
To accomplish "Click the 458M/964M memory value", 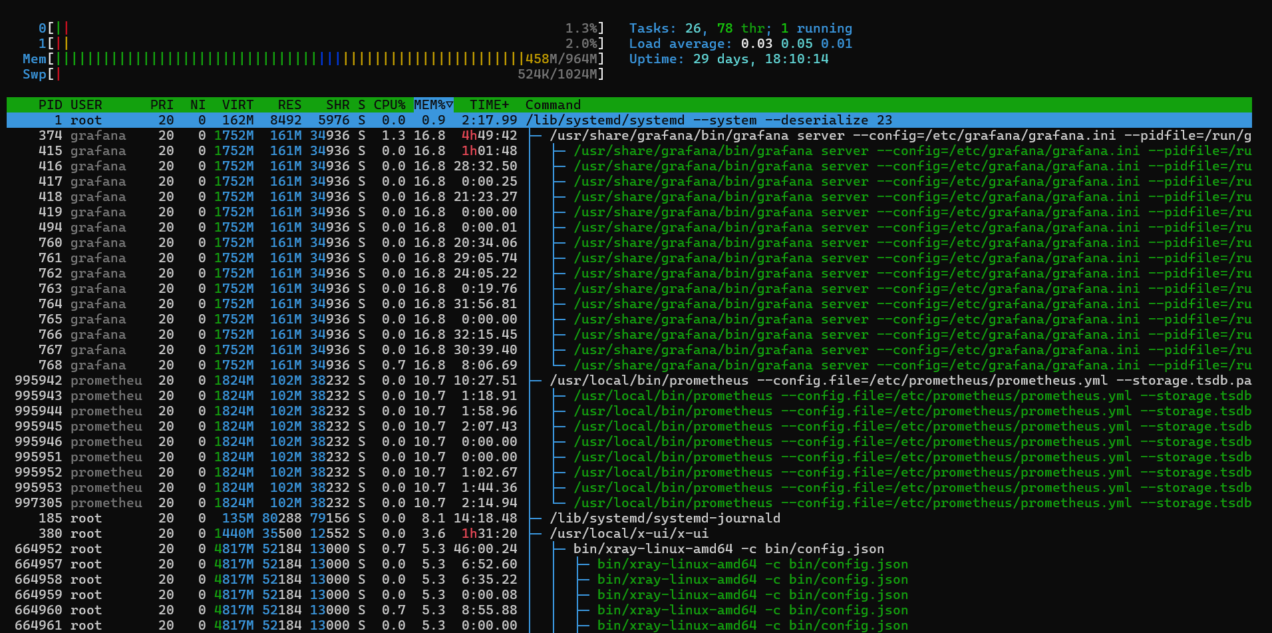I will (x=561, y=59).
